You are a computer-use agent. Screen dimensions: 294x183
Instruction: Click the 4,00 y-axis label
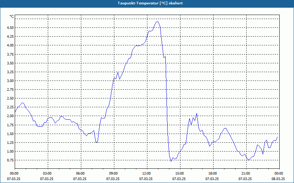pos(10,45)
